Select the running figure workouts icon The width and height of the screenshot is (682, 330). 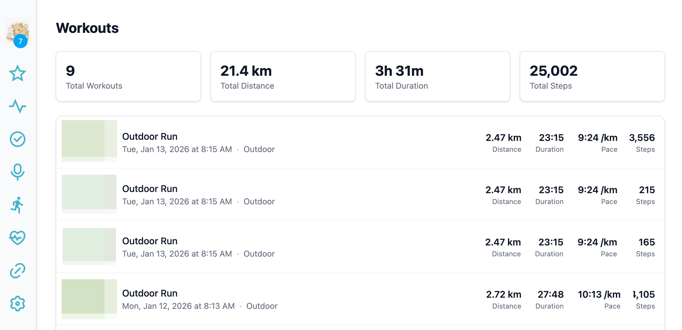[18, 205]
